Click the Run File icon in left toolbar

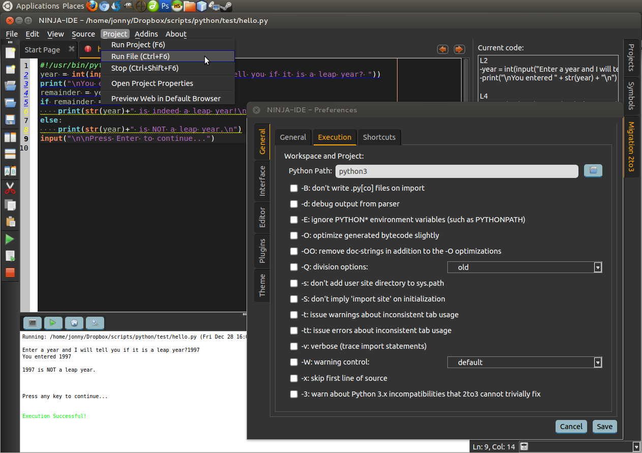click(10, 256)
